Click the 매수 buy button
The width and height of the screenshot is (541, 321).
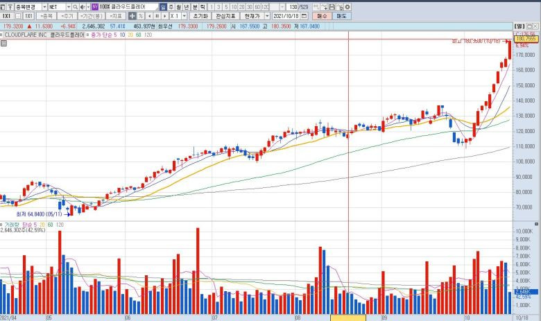[x=323, y=16]
